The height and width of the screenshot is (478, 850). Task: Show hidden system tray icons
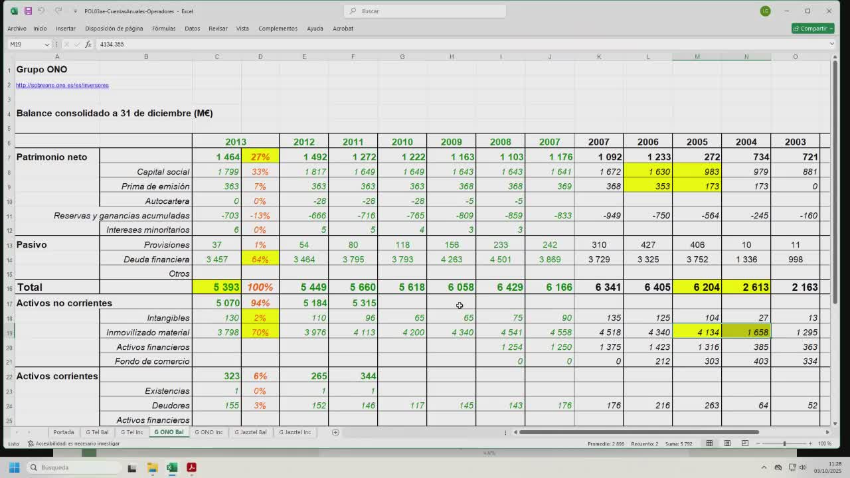click(764, 467)
